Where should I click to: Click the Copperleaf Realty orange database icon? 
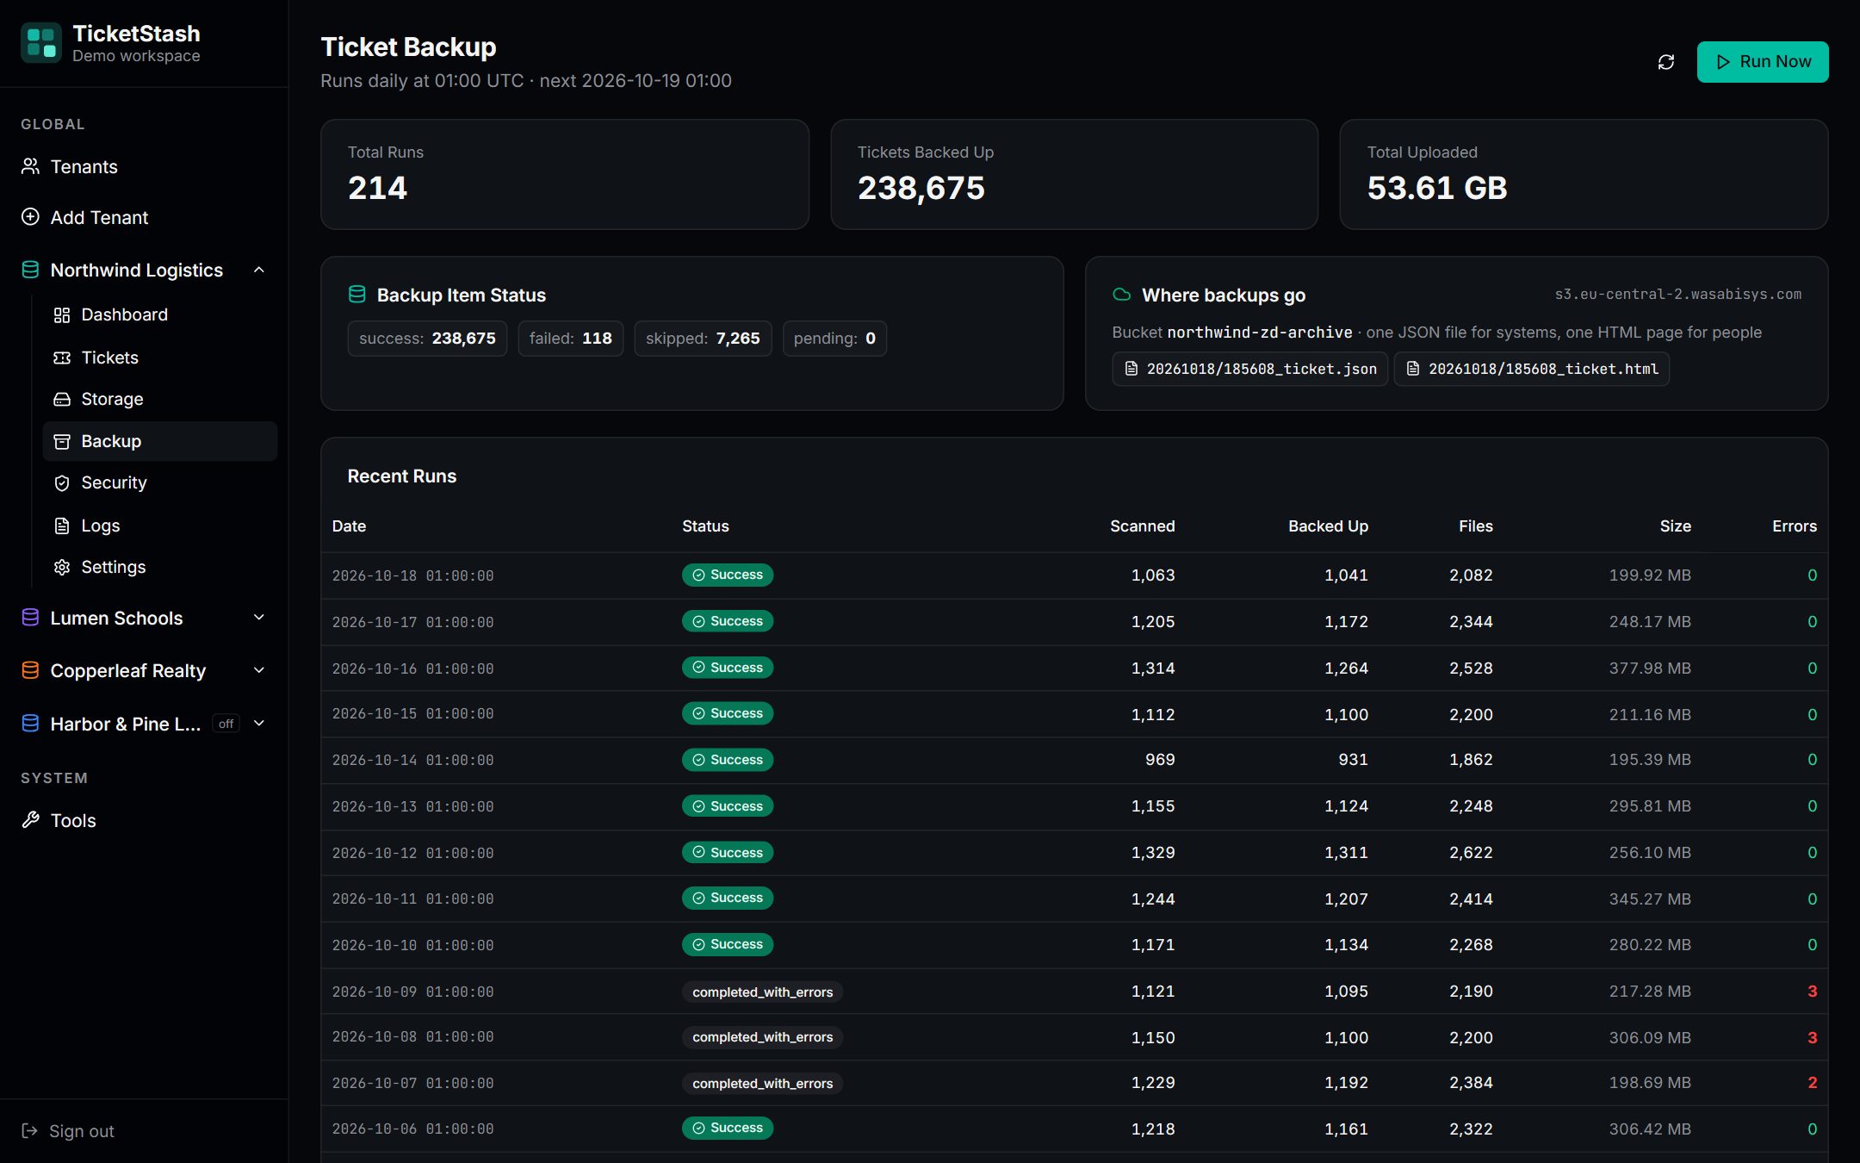coord(31,670)
